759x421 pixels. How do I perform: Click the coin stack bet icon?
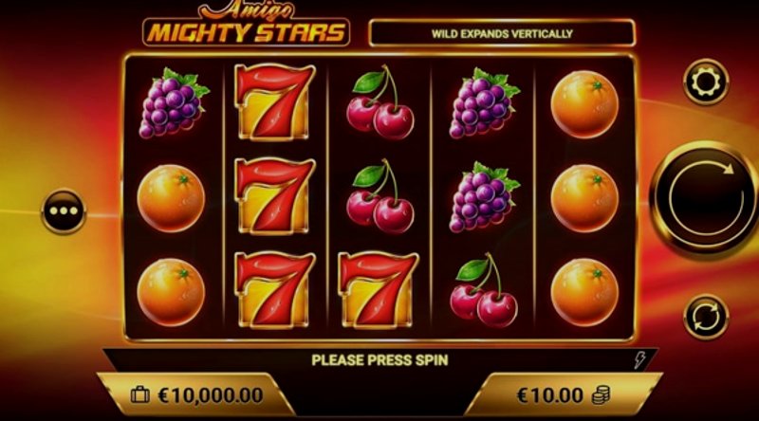[602, 395]
